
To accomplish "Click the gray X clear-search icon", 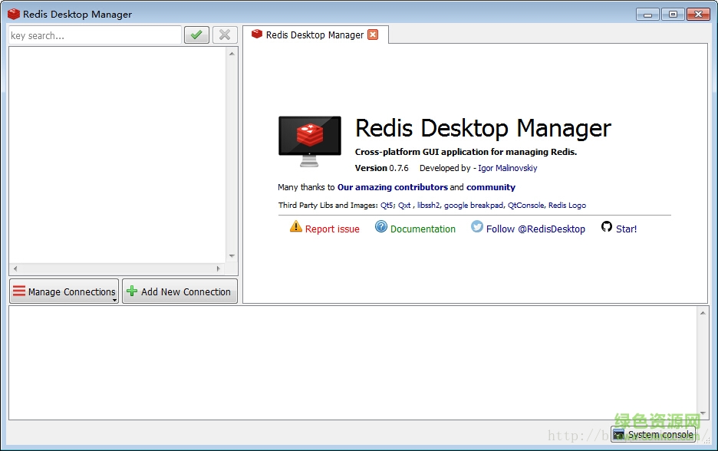I will tap(223, 35).
